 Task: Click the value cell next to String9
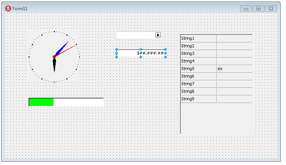pos(234,99)
